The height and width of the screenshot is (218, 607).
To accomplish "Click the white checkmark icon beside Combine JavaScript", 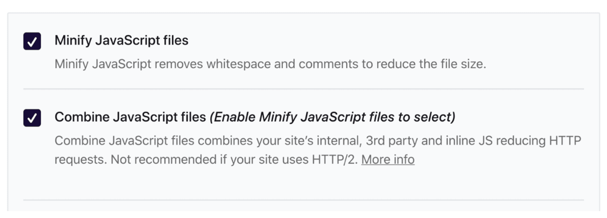I will pyautogui.click(x=32, y=118).
